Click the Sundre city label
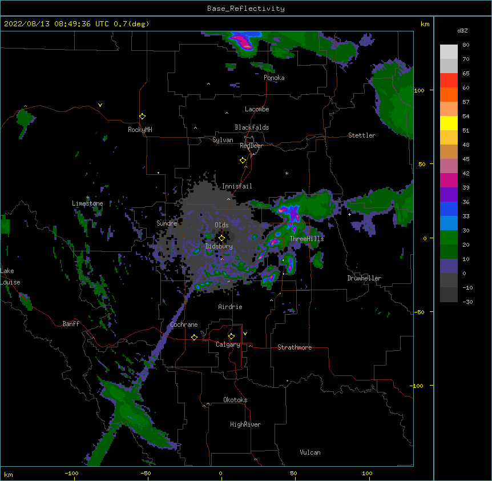This screenshot has height=481, width=492. pyautogui.click(x=167, y=223)
